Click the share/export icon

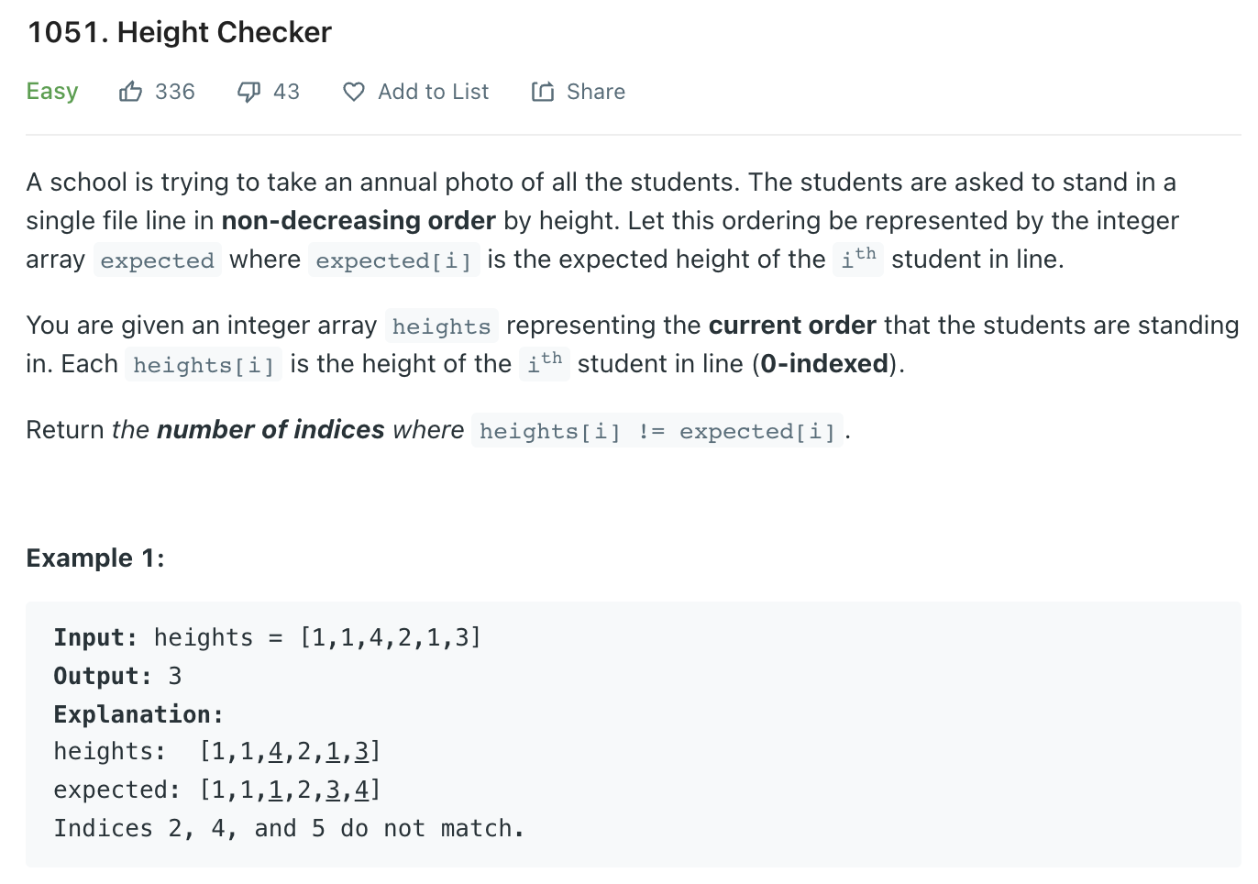[542, 91]
